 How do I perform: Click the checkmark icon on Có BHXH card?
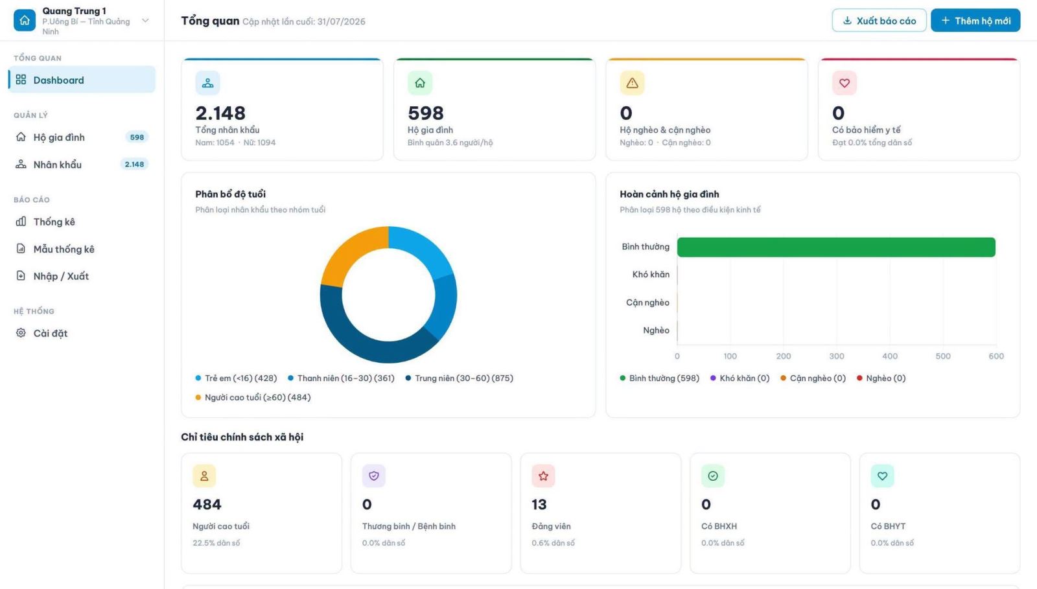click(713, 476)
